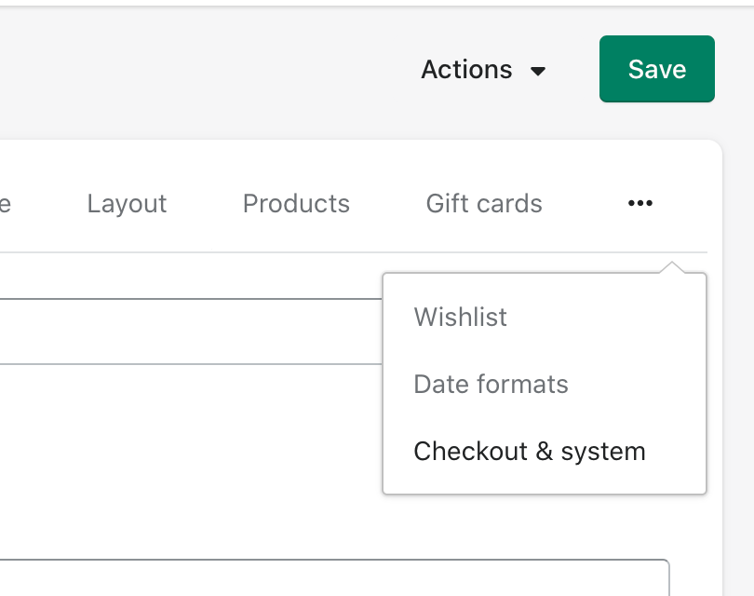The image size is (754, 596).
Task: Switch to the Layout tab
Action: (x=127, y=203)
